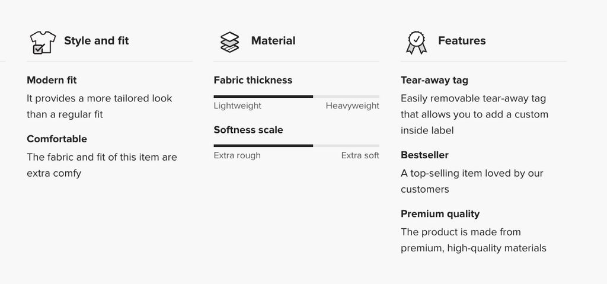Click the Softness scale label
Screen dimensions: 607x284
tap(248, 130)
